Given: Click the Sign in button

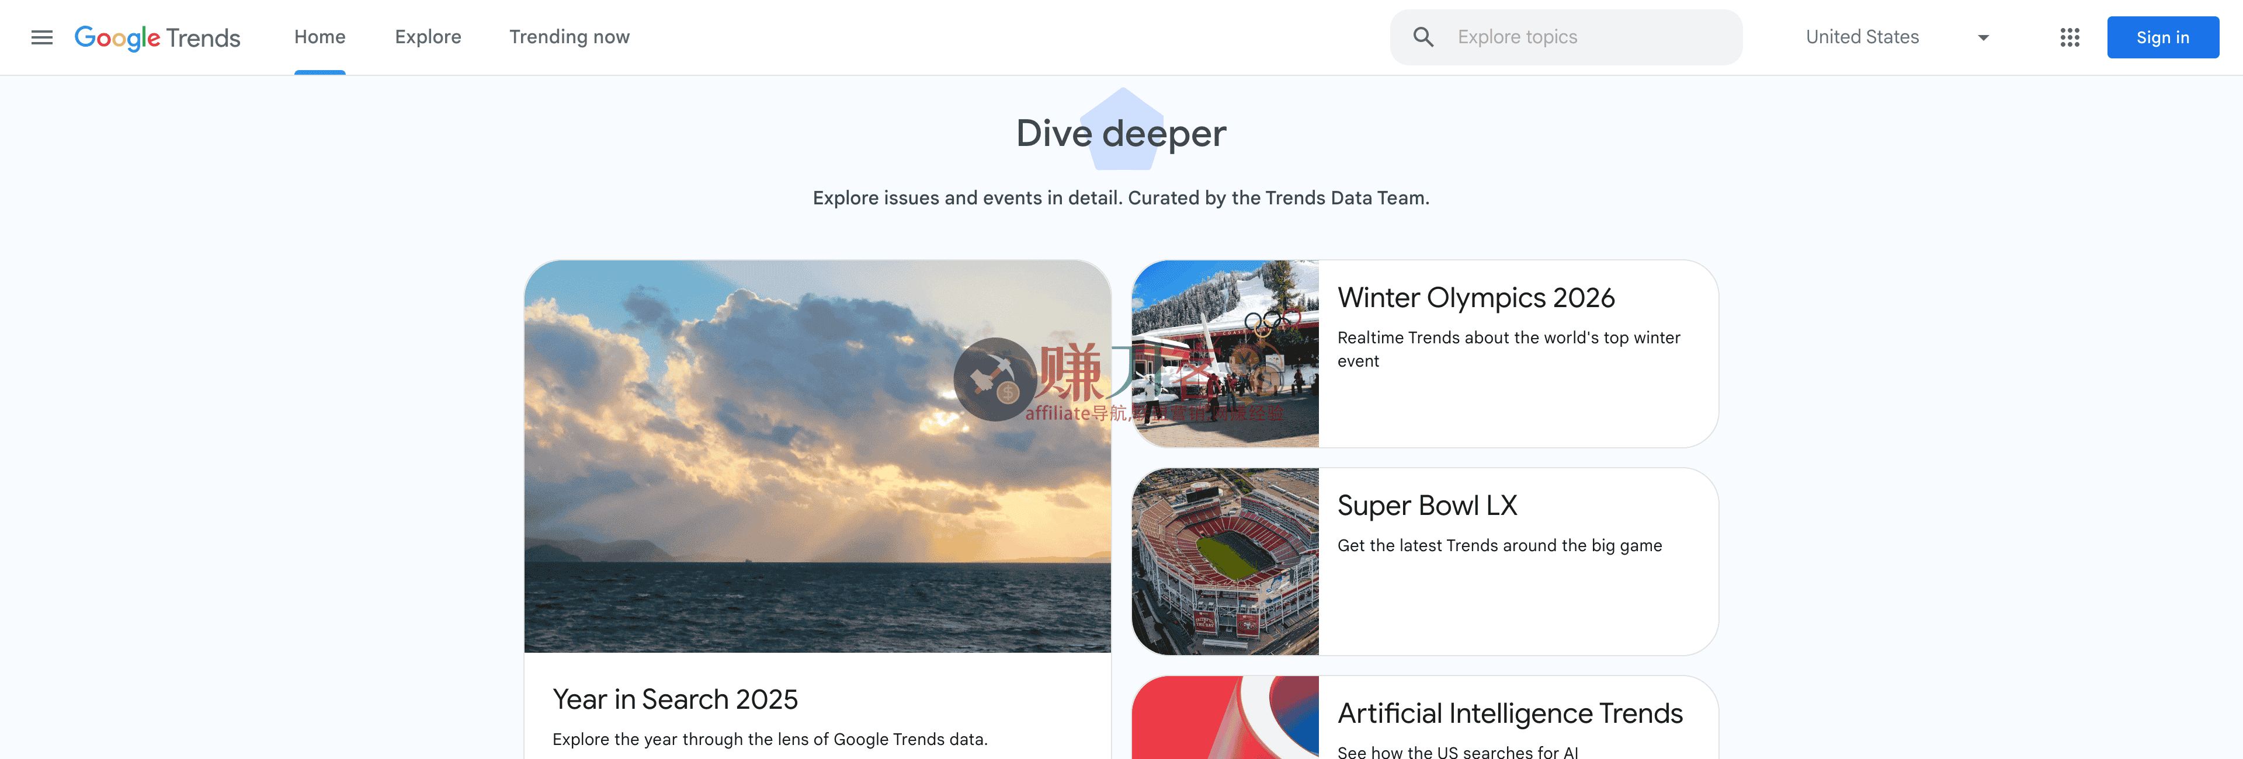Looking at the screenshot, I should [x=2162, y=37].
